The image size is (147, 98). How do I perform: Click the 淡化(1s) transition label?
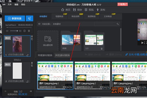[17, 60]
